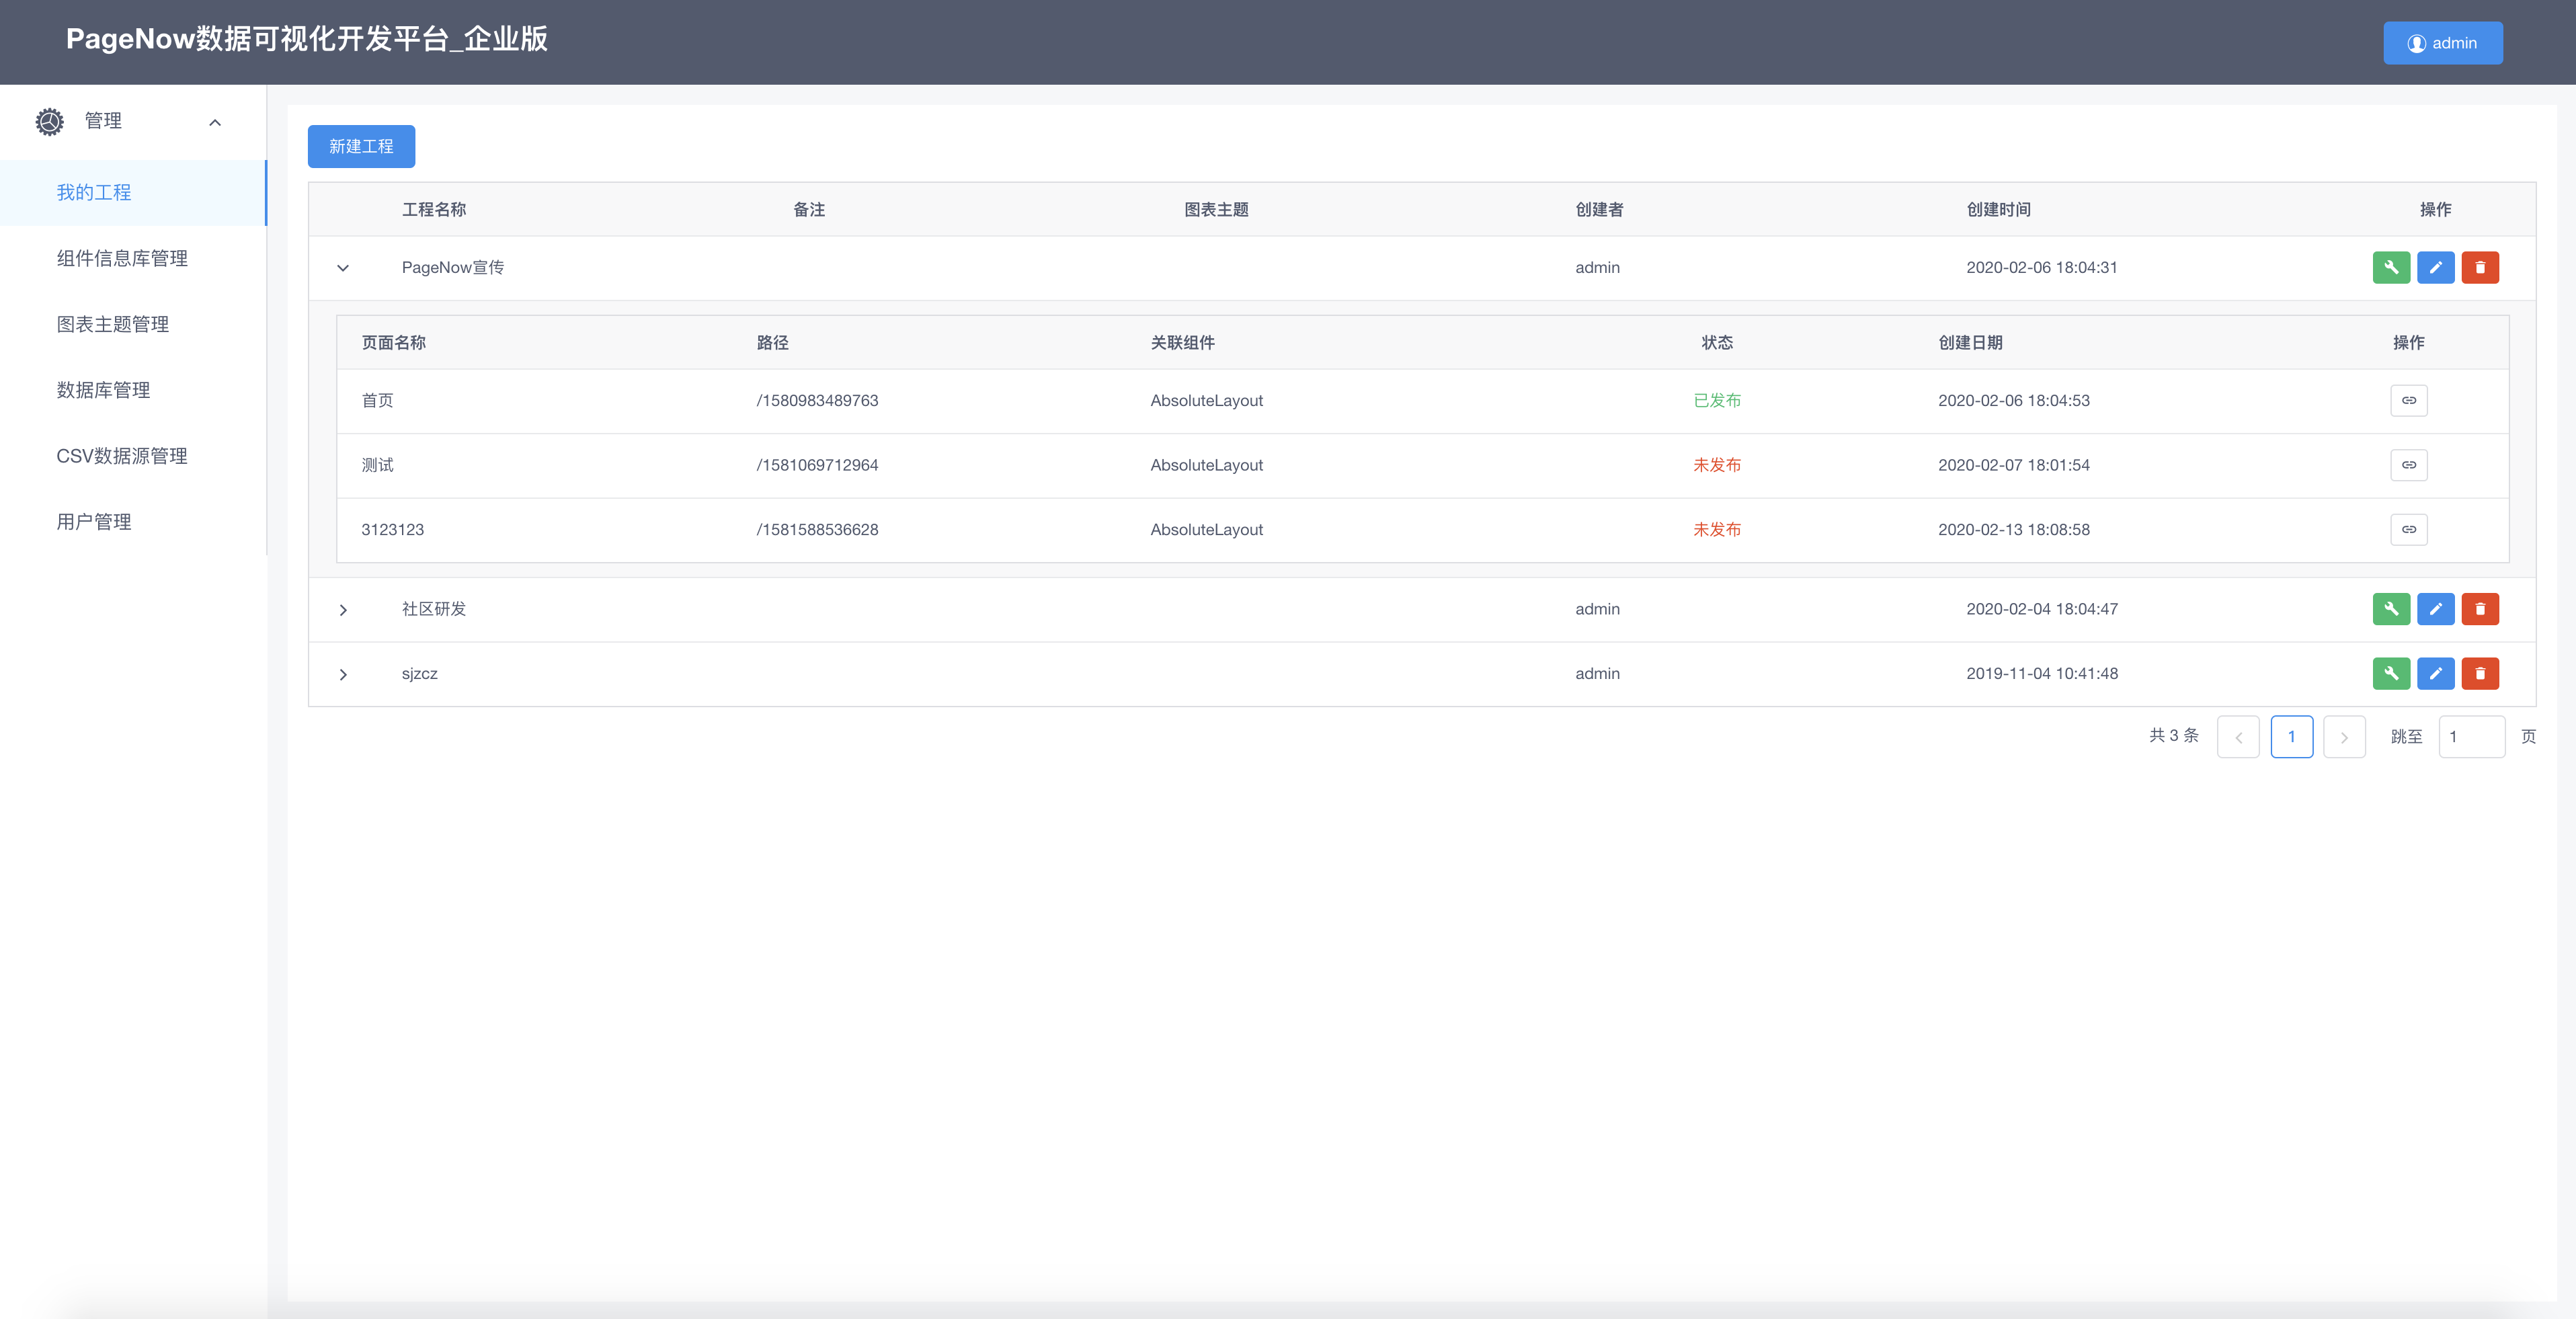Image resolution: width=2576 pixels, height=1319 pixels.
Task: Click the path /1580983489763
Action: coord(817,400)
